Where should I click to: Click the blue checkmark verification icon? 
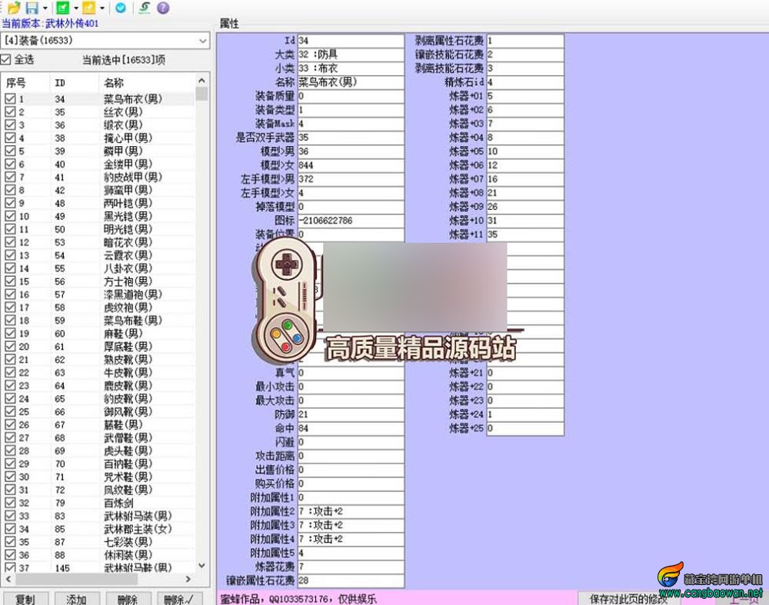tap(120, 8)
